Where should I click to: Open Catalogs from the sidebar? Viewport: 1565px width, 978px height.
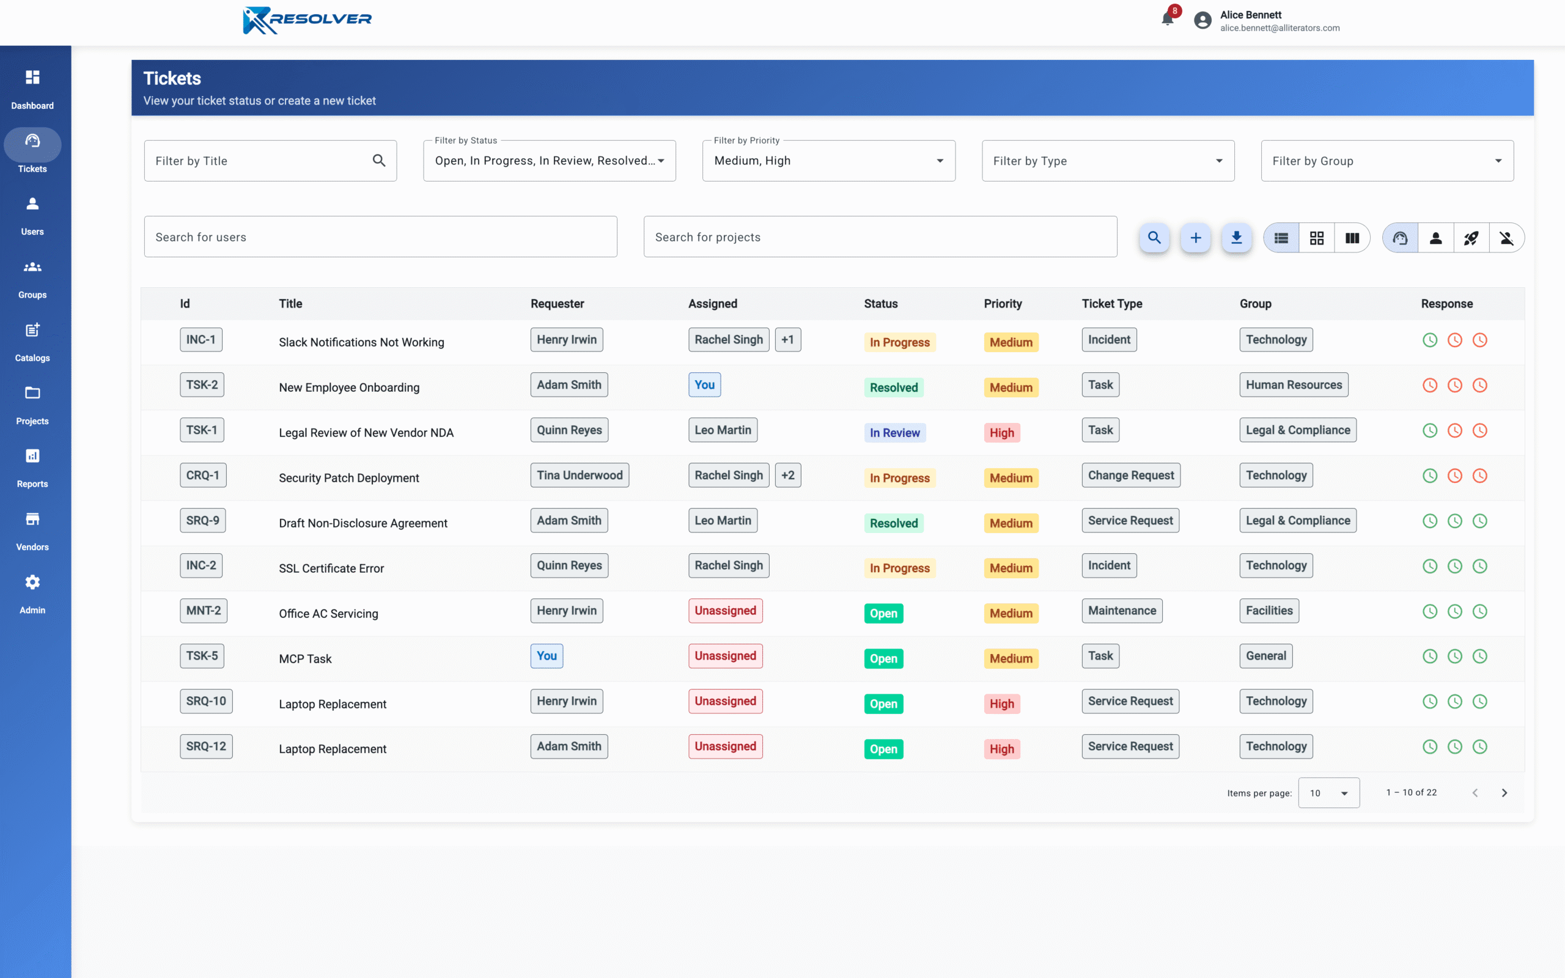pyautogui.click(x=32, y=342)
